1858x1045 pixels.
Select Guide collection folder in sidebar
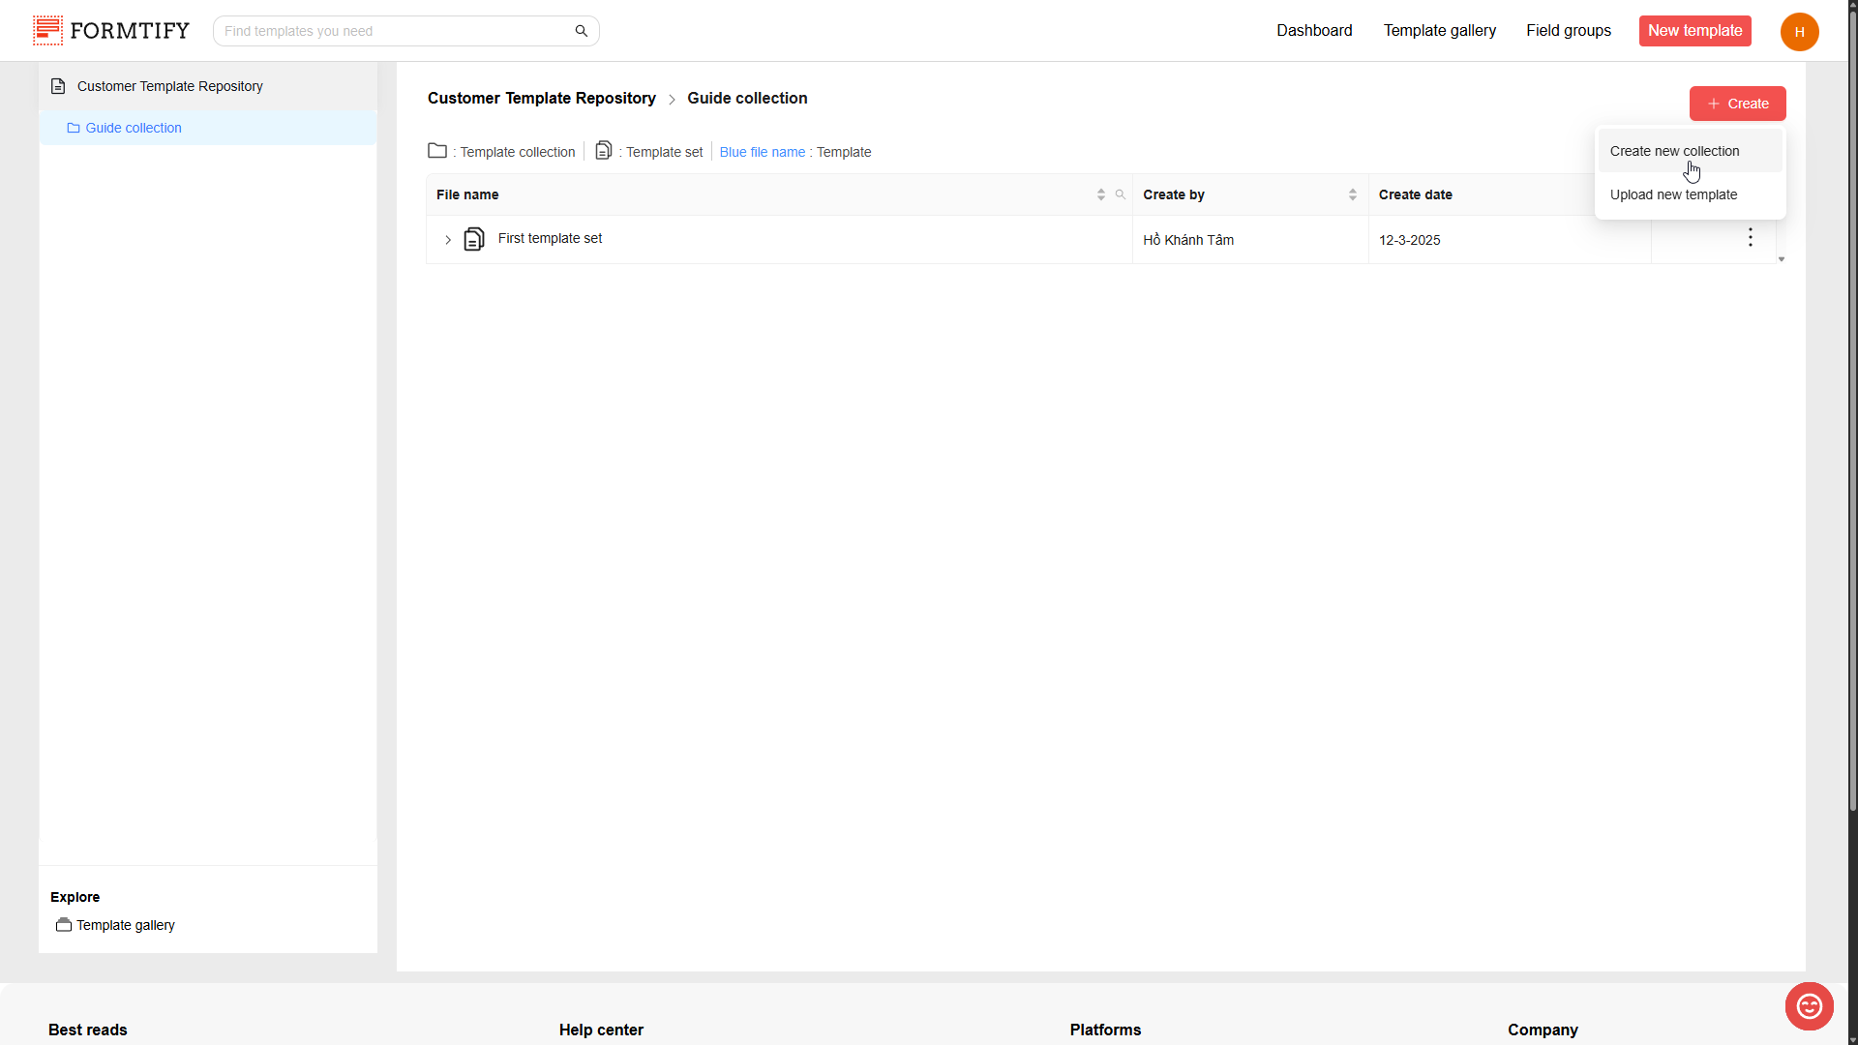(x=134, y=128)
